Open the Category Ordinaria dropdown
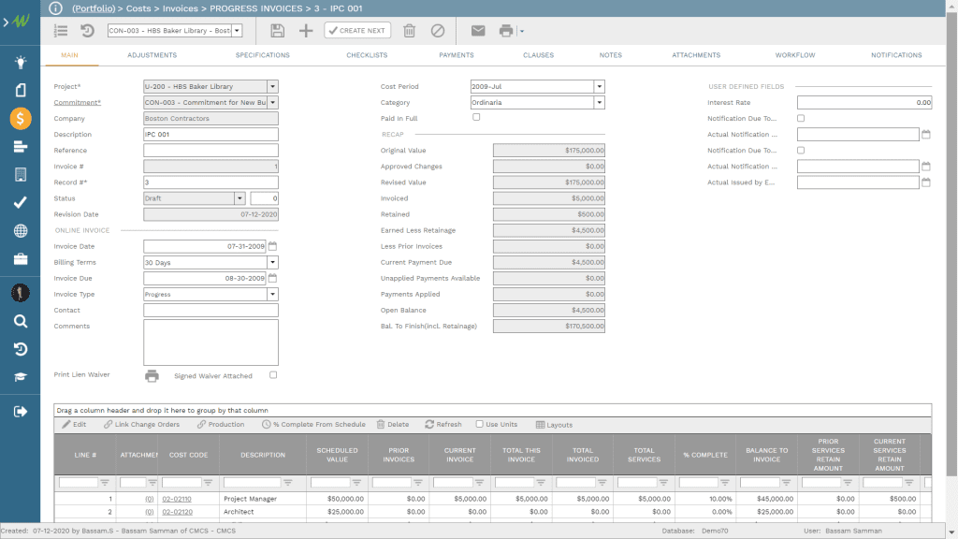Viewport: 958px width, 539px height. [600, 102]
